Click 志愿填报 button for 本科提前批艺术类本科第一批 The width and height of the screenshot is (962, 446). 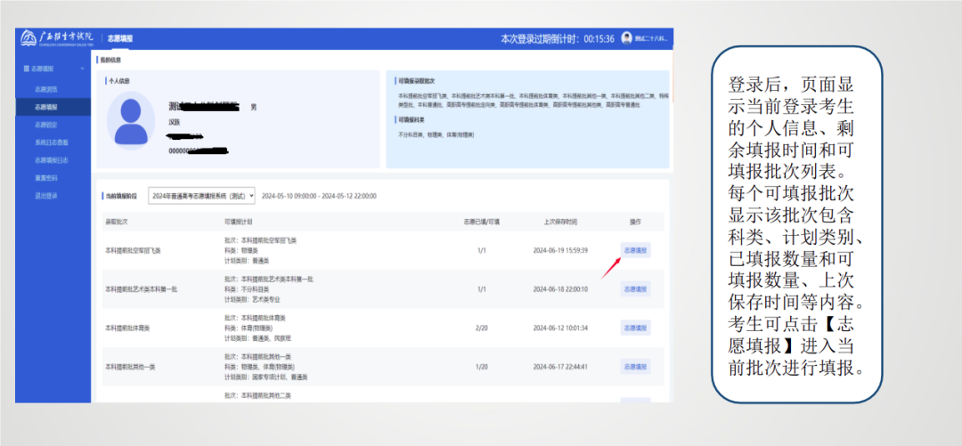[635, 289]
